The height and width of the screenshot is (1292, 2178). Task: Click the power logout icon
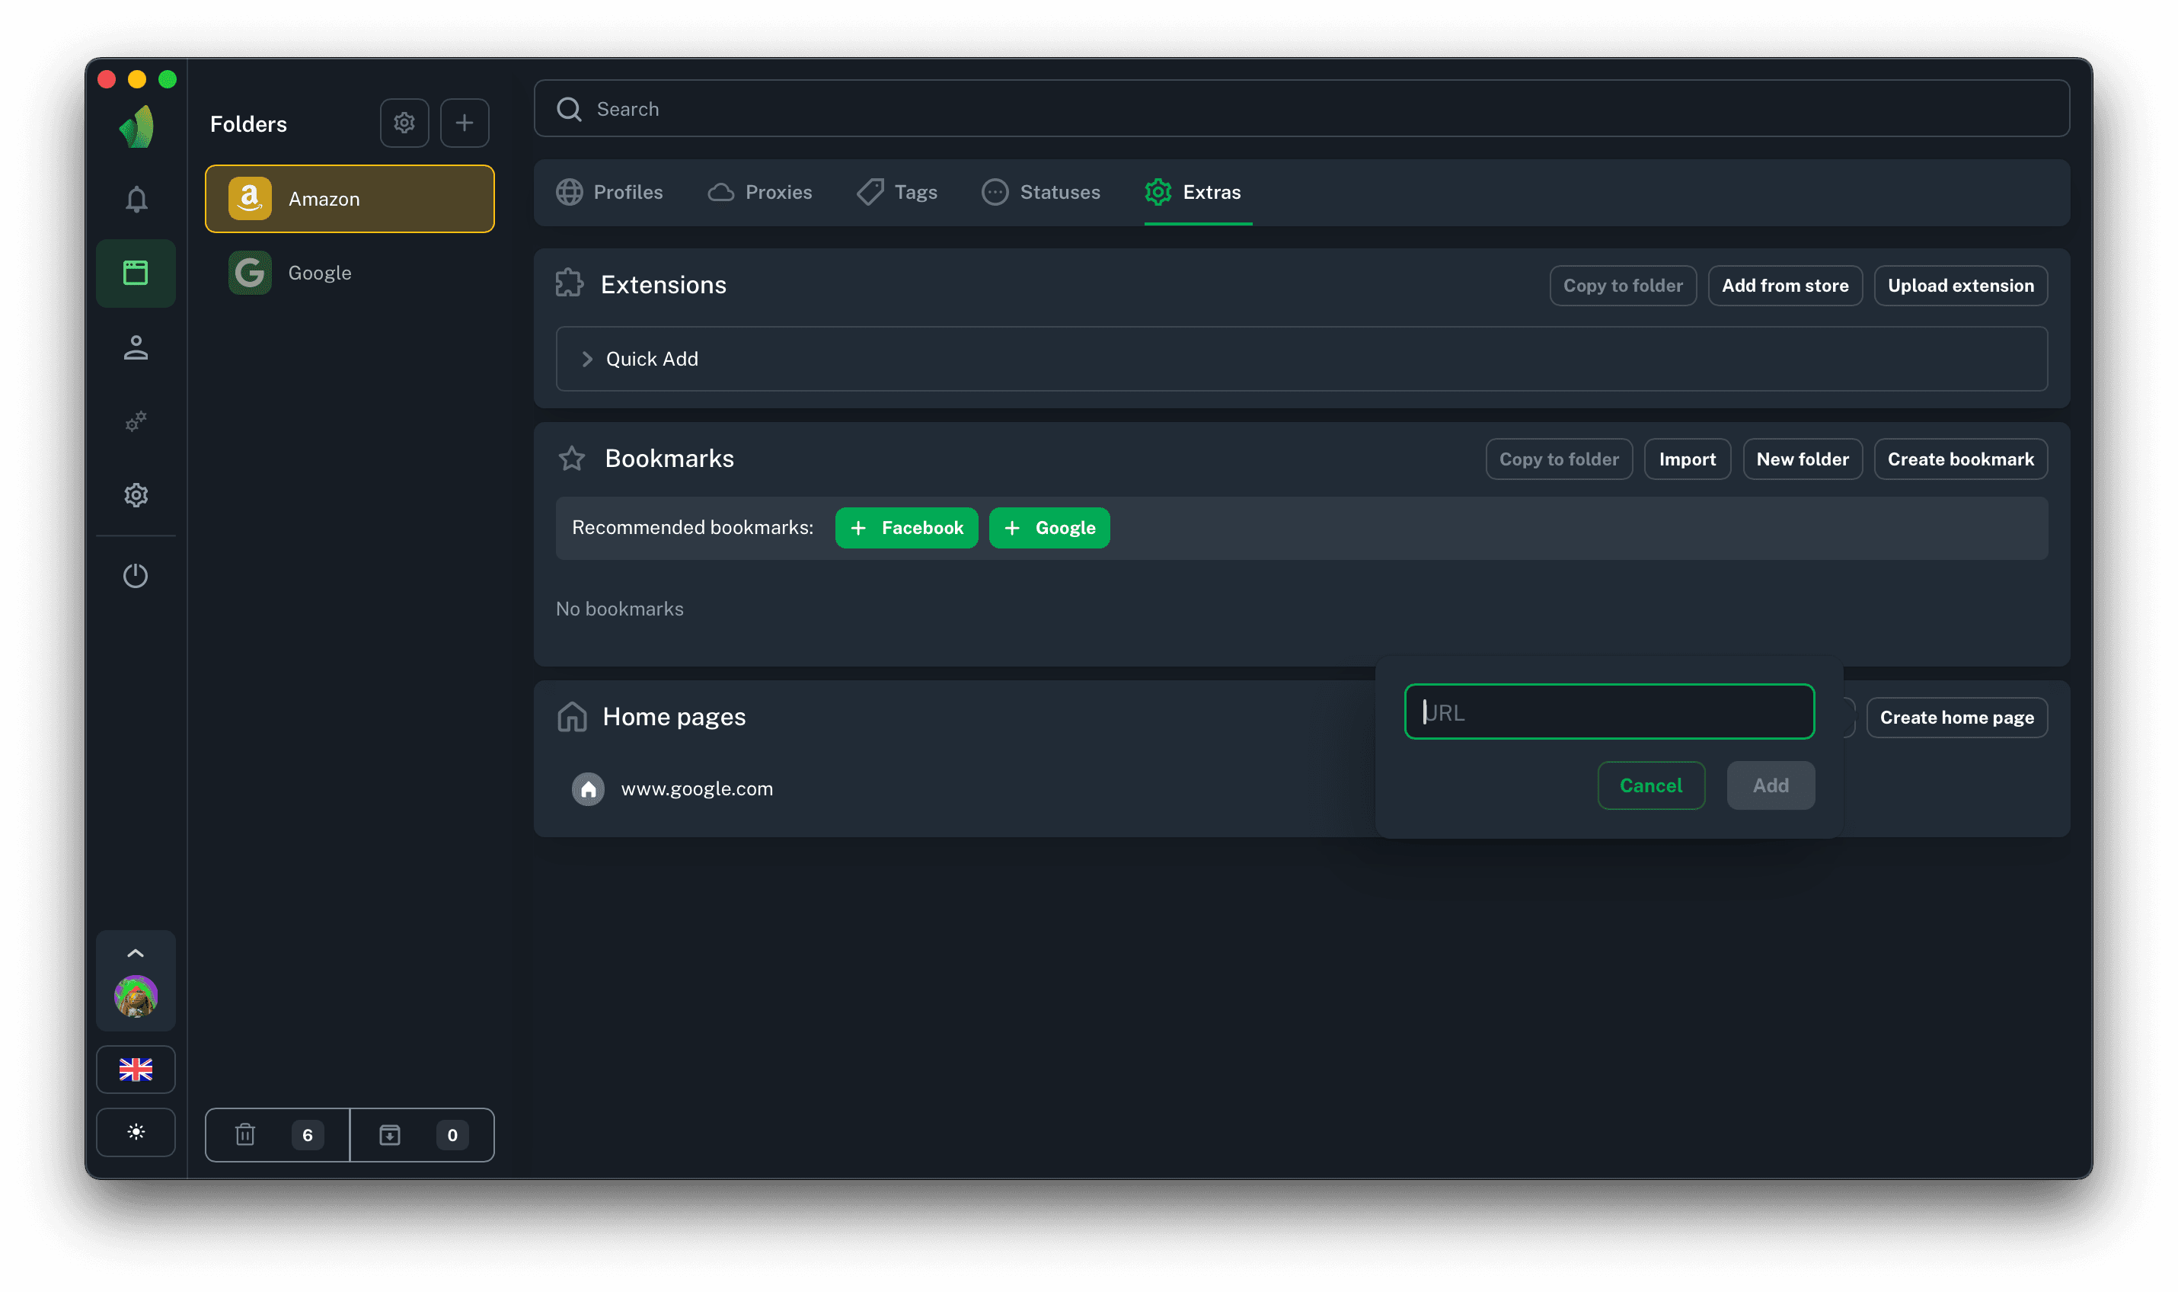click(136, 575)
